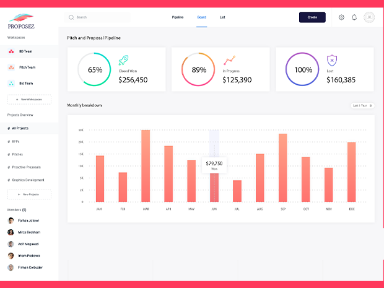Click the In Progress line-chart icon
The height and width of the screenshot is (288, 384).
coord(229,60)
